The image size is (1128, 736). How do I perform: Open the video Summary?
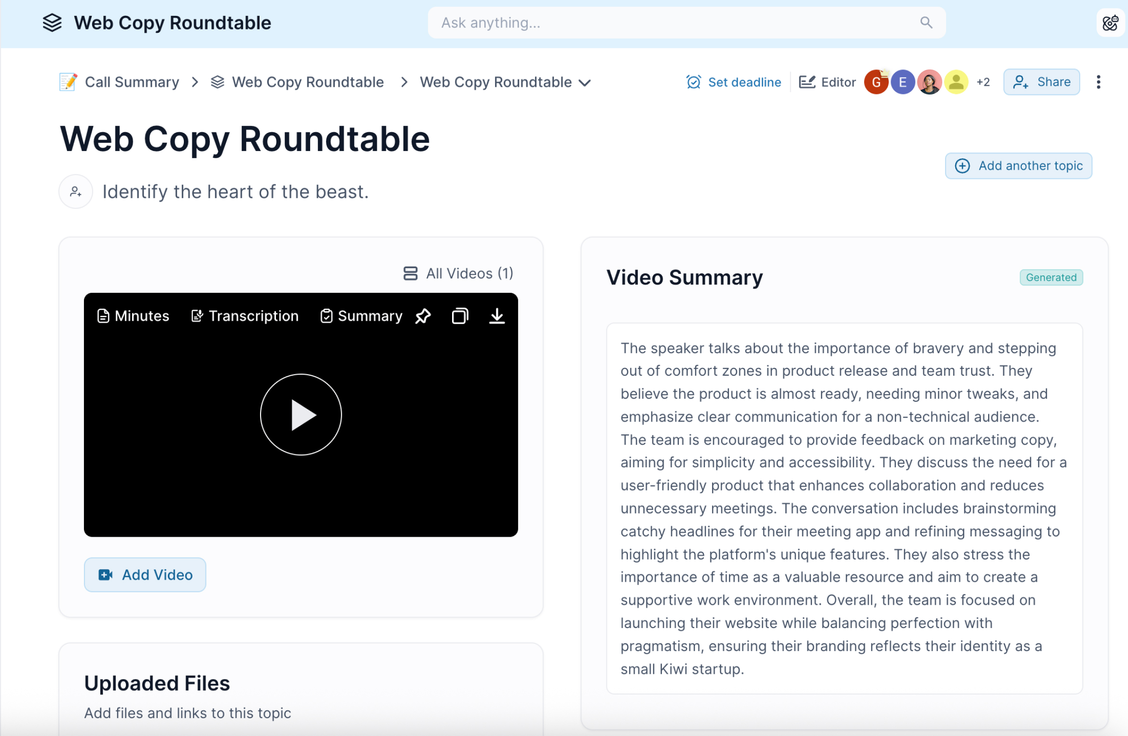[x=361, y=316]
